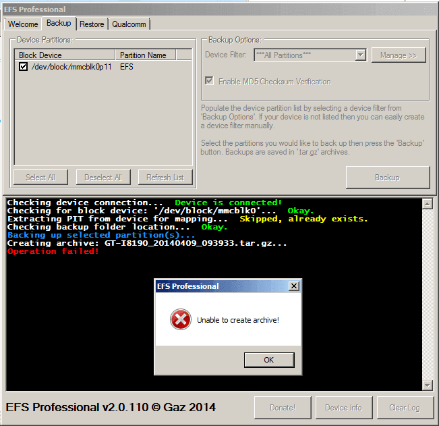The height and width of the screenshot is (426, 439).
Task: Click the Manage >> button
Action: 399,55
